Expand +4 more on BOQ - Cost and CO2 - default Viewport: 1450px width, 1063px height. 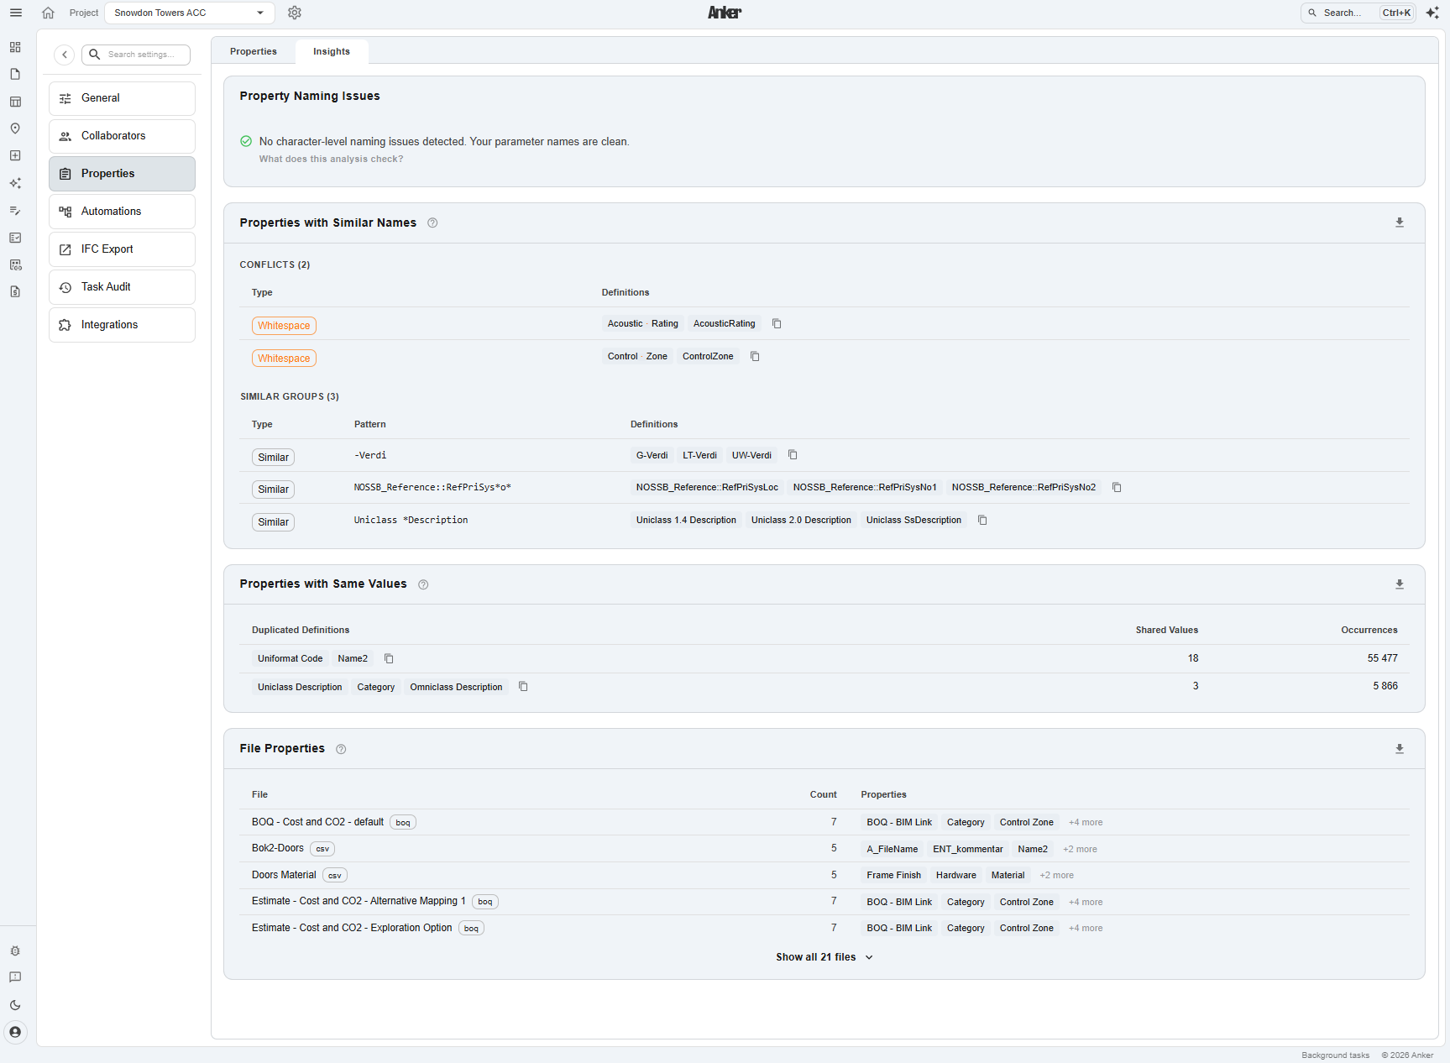1086,823
